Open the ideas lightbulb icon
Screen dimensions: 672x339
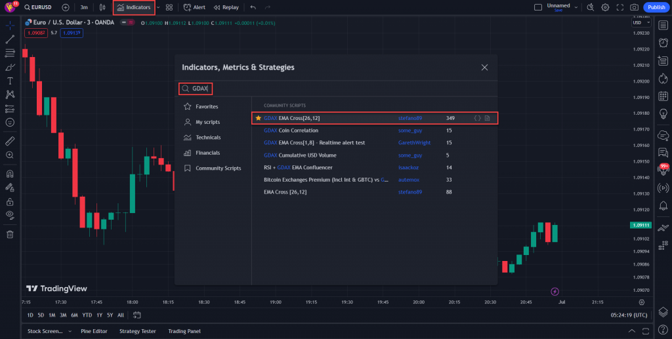point(663,113)
